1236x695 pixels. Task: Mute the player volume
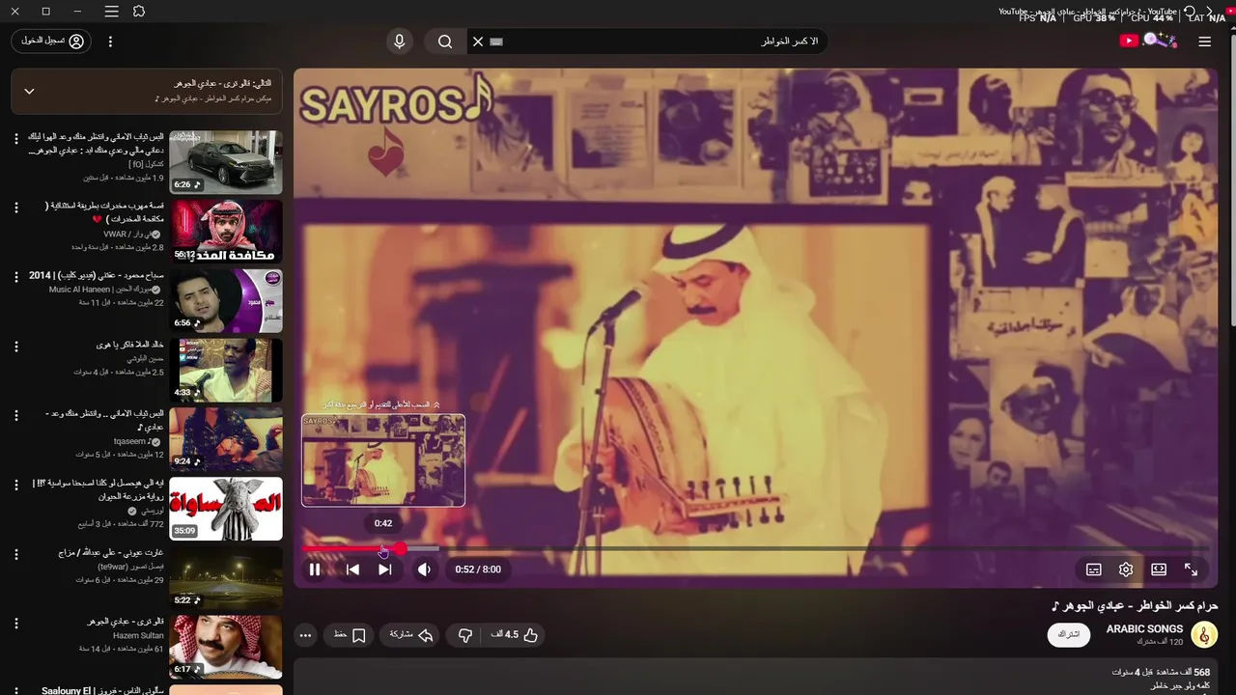click(424, 570)
